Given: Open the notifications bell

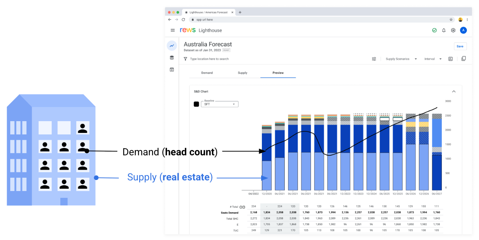Looking at the screenshot, I should coord(444,30).
